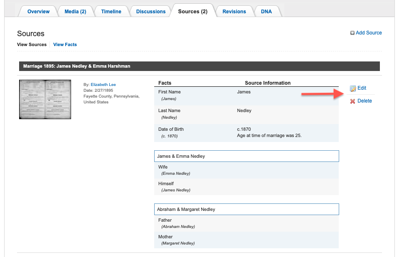Switch to the Media (2) tab
This screenshot has width=399, height=257.
click(75, 12)
